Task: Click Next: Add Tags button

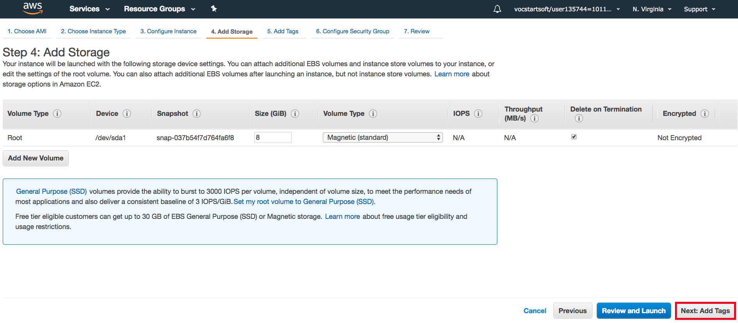Action: (x=705, y=311)
